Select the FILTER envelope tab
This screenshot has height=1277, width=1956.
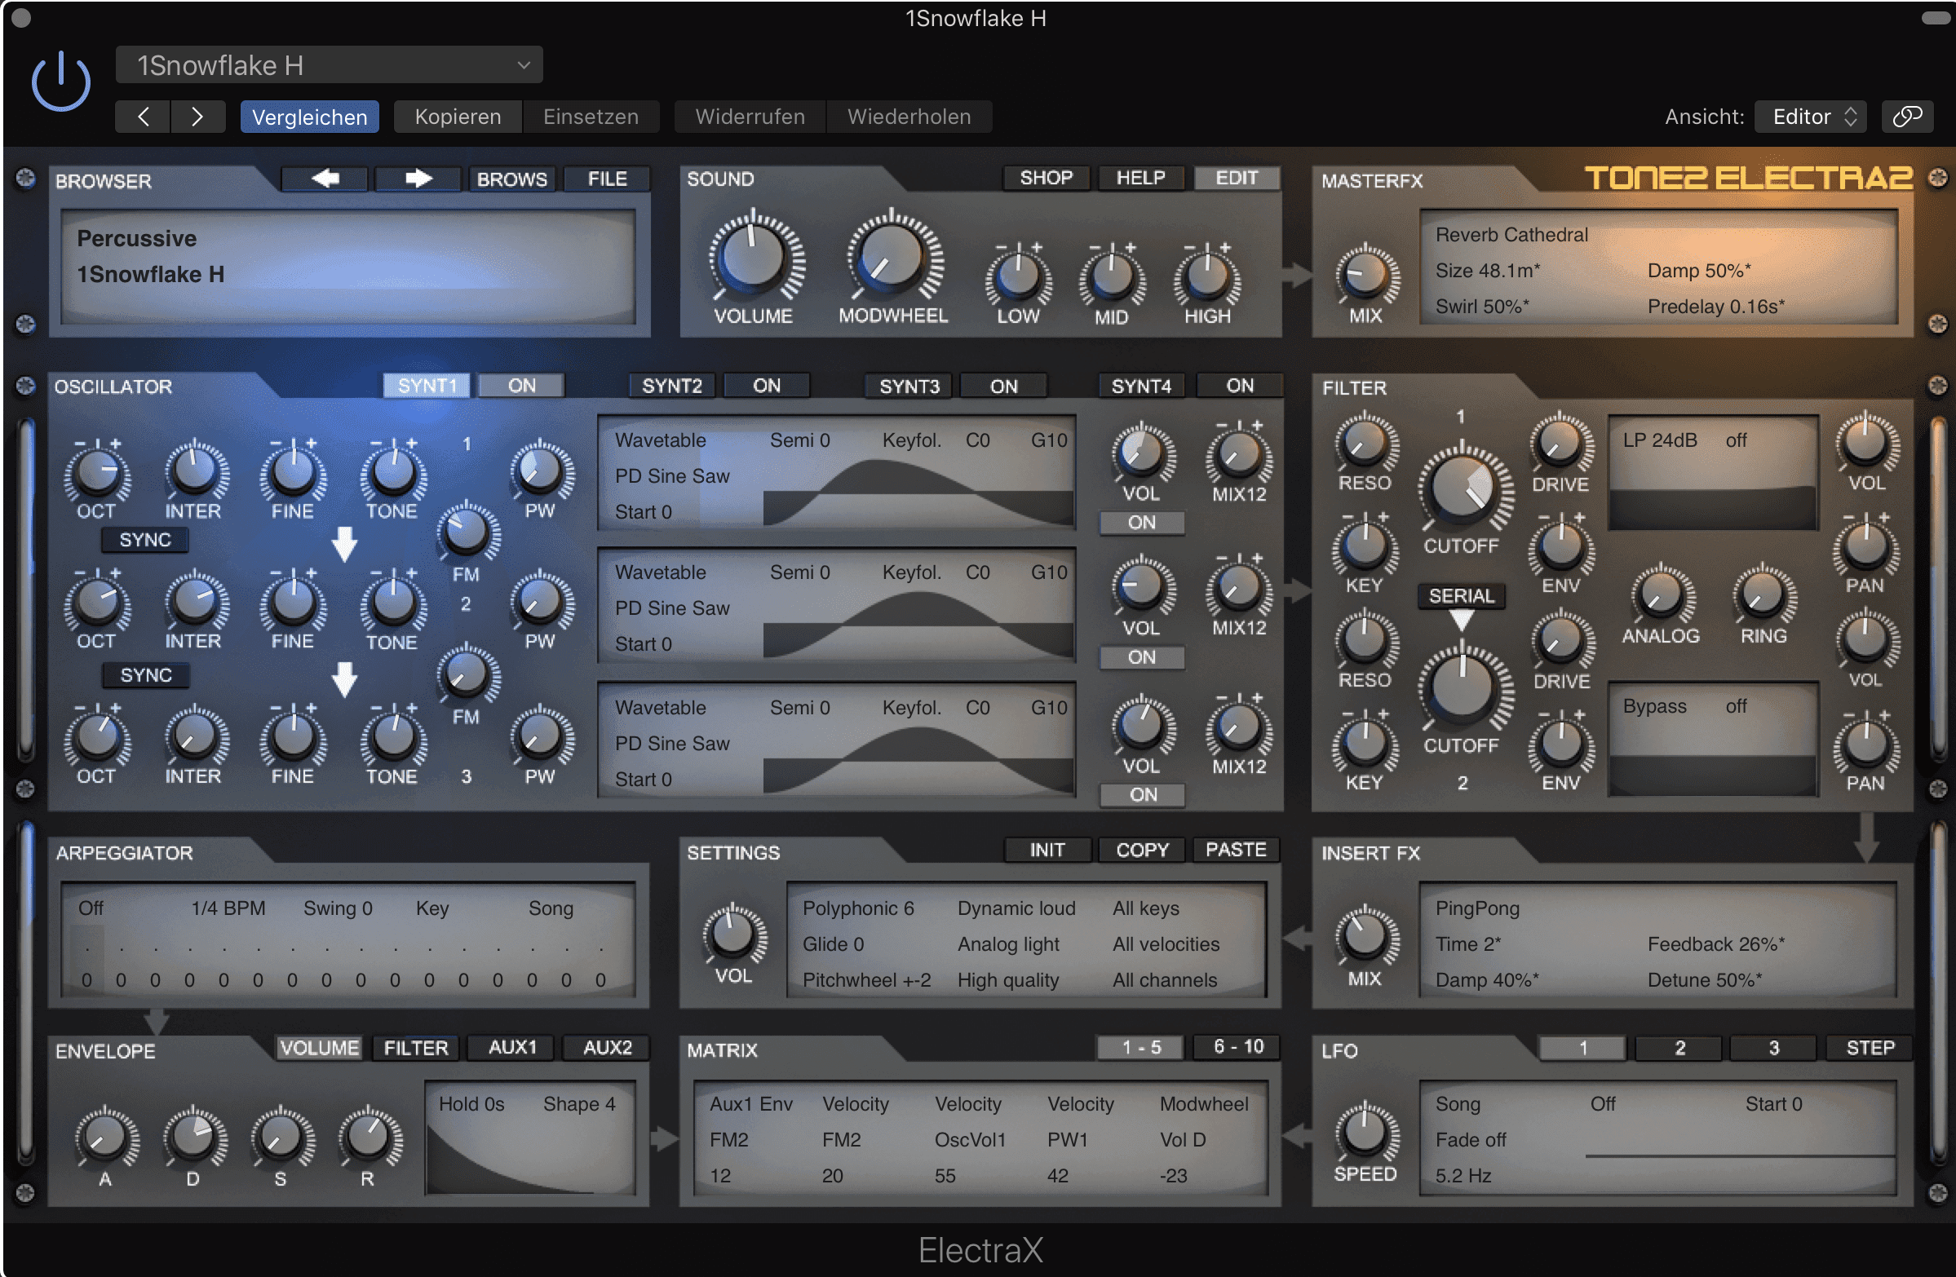(416, 1048)
